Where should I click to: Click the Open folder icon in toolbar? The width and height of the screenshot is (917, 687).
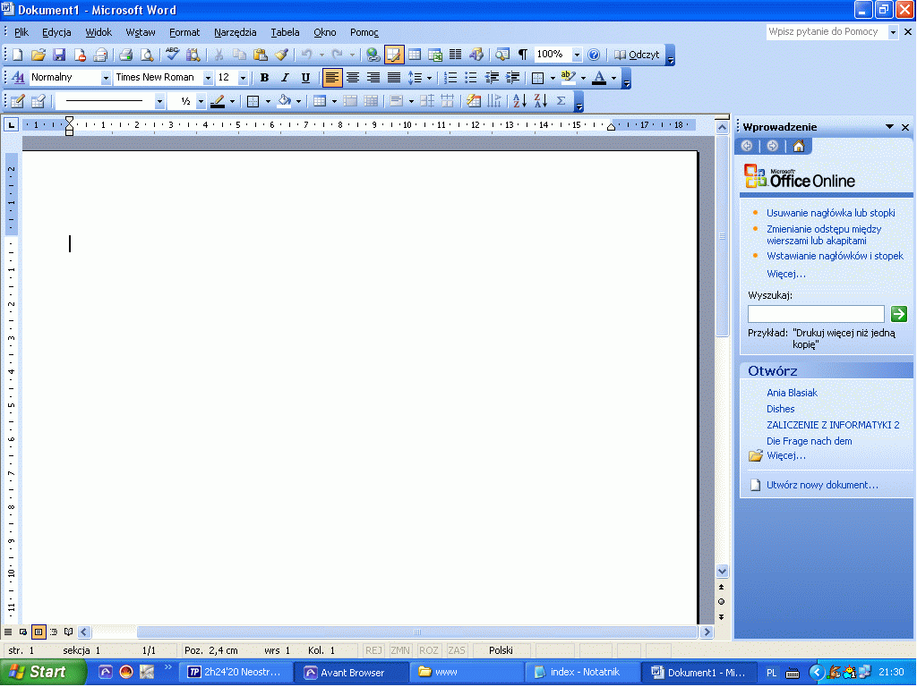(38, 55)
